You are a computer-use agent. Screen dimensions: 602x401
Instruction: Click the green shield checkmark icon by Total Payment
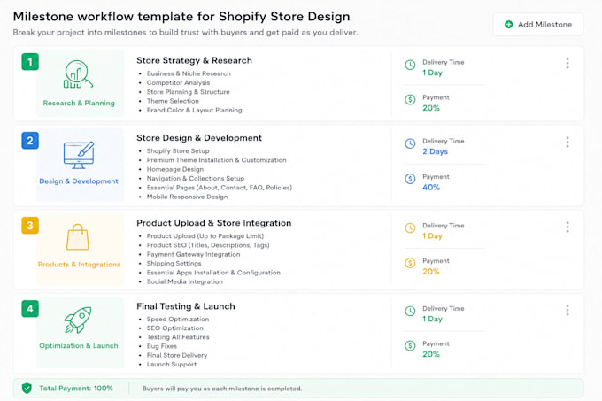pyautogui.click(x=27, y=389)
